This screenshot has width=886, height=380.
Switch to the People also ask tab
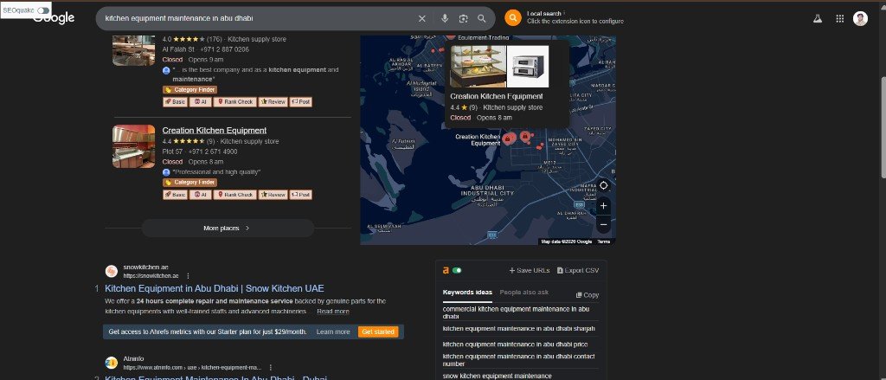523,293
